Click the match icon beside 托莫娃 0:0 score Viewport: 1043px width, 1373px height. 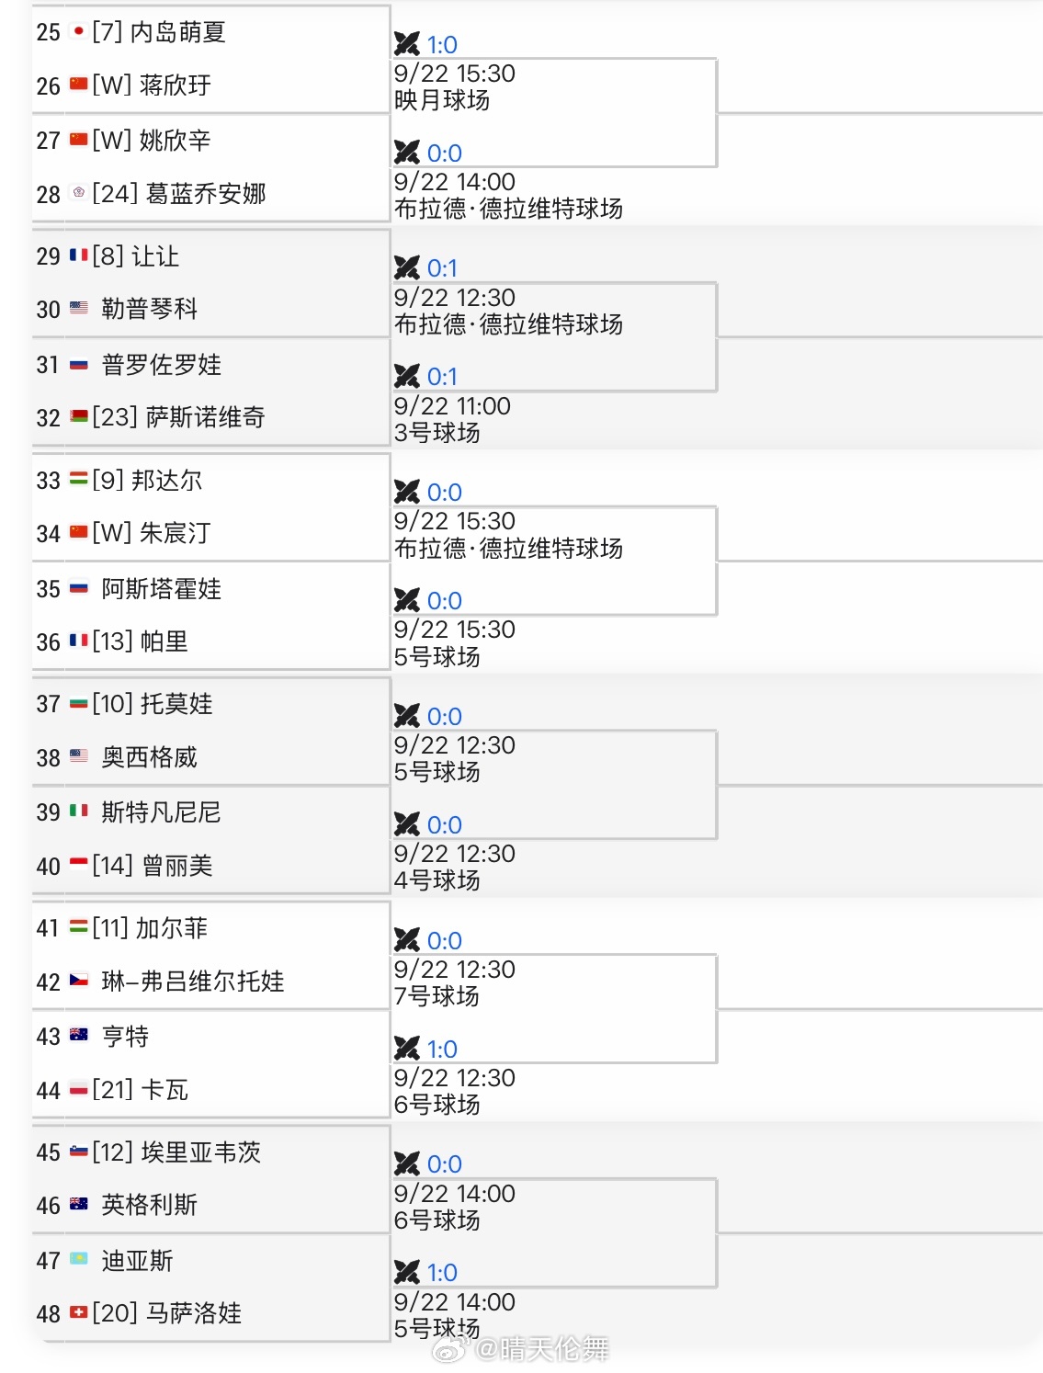coord(407,716)
